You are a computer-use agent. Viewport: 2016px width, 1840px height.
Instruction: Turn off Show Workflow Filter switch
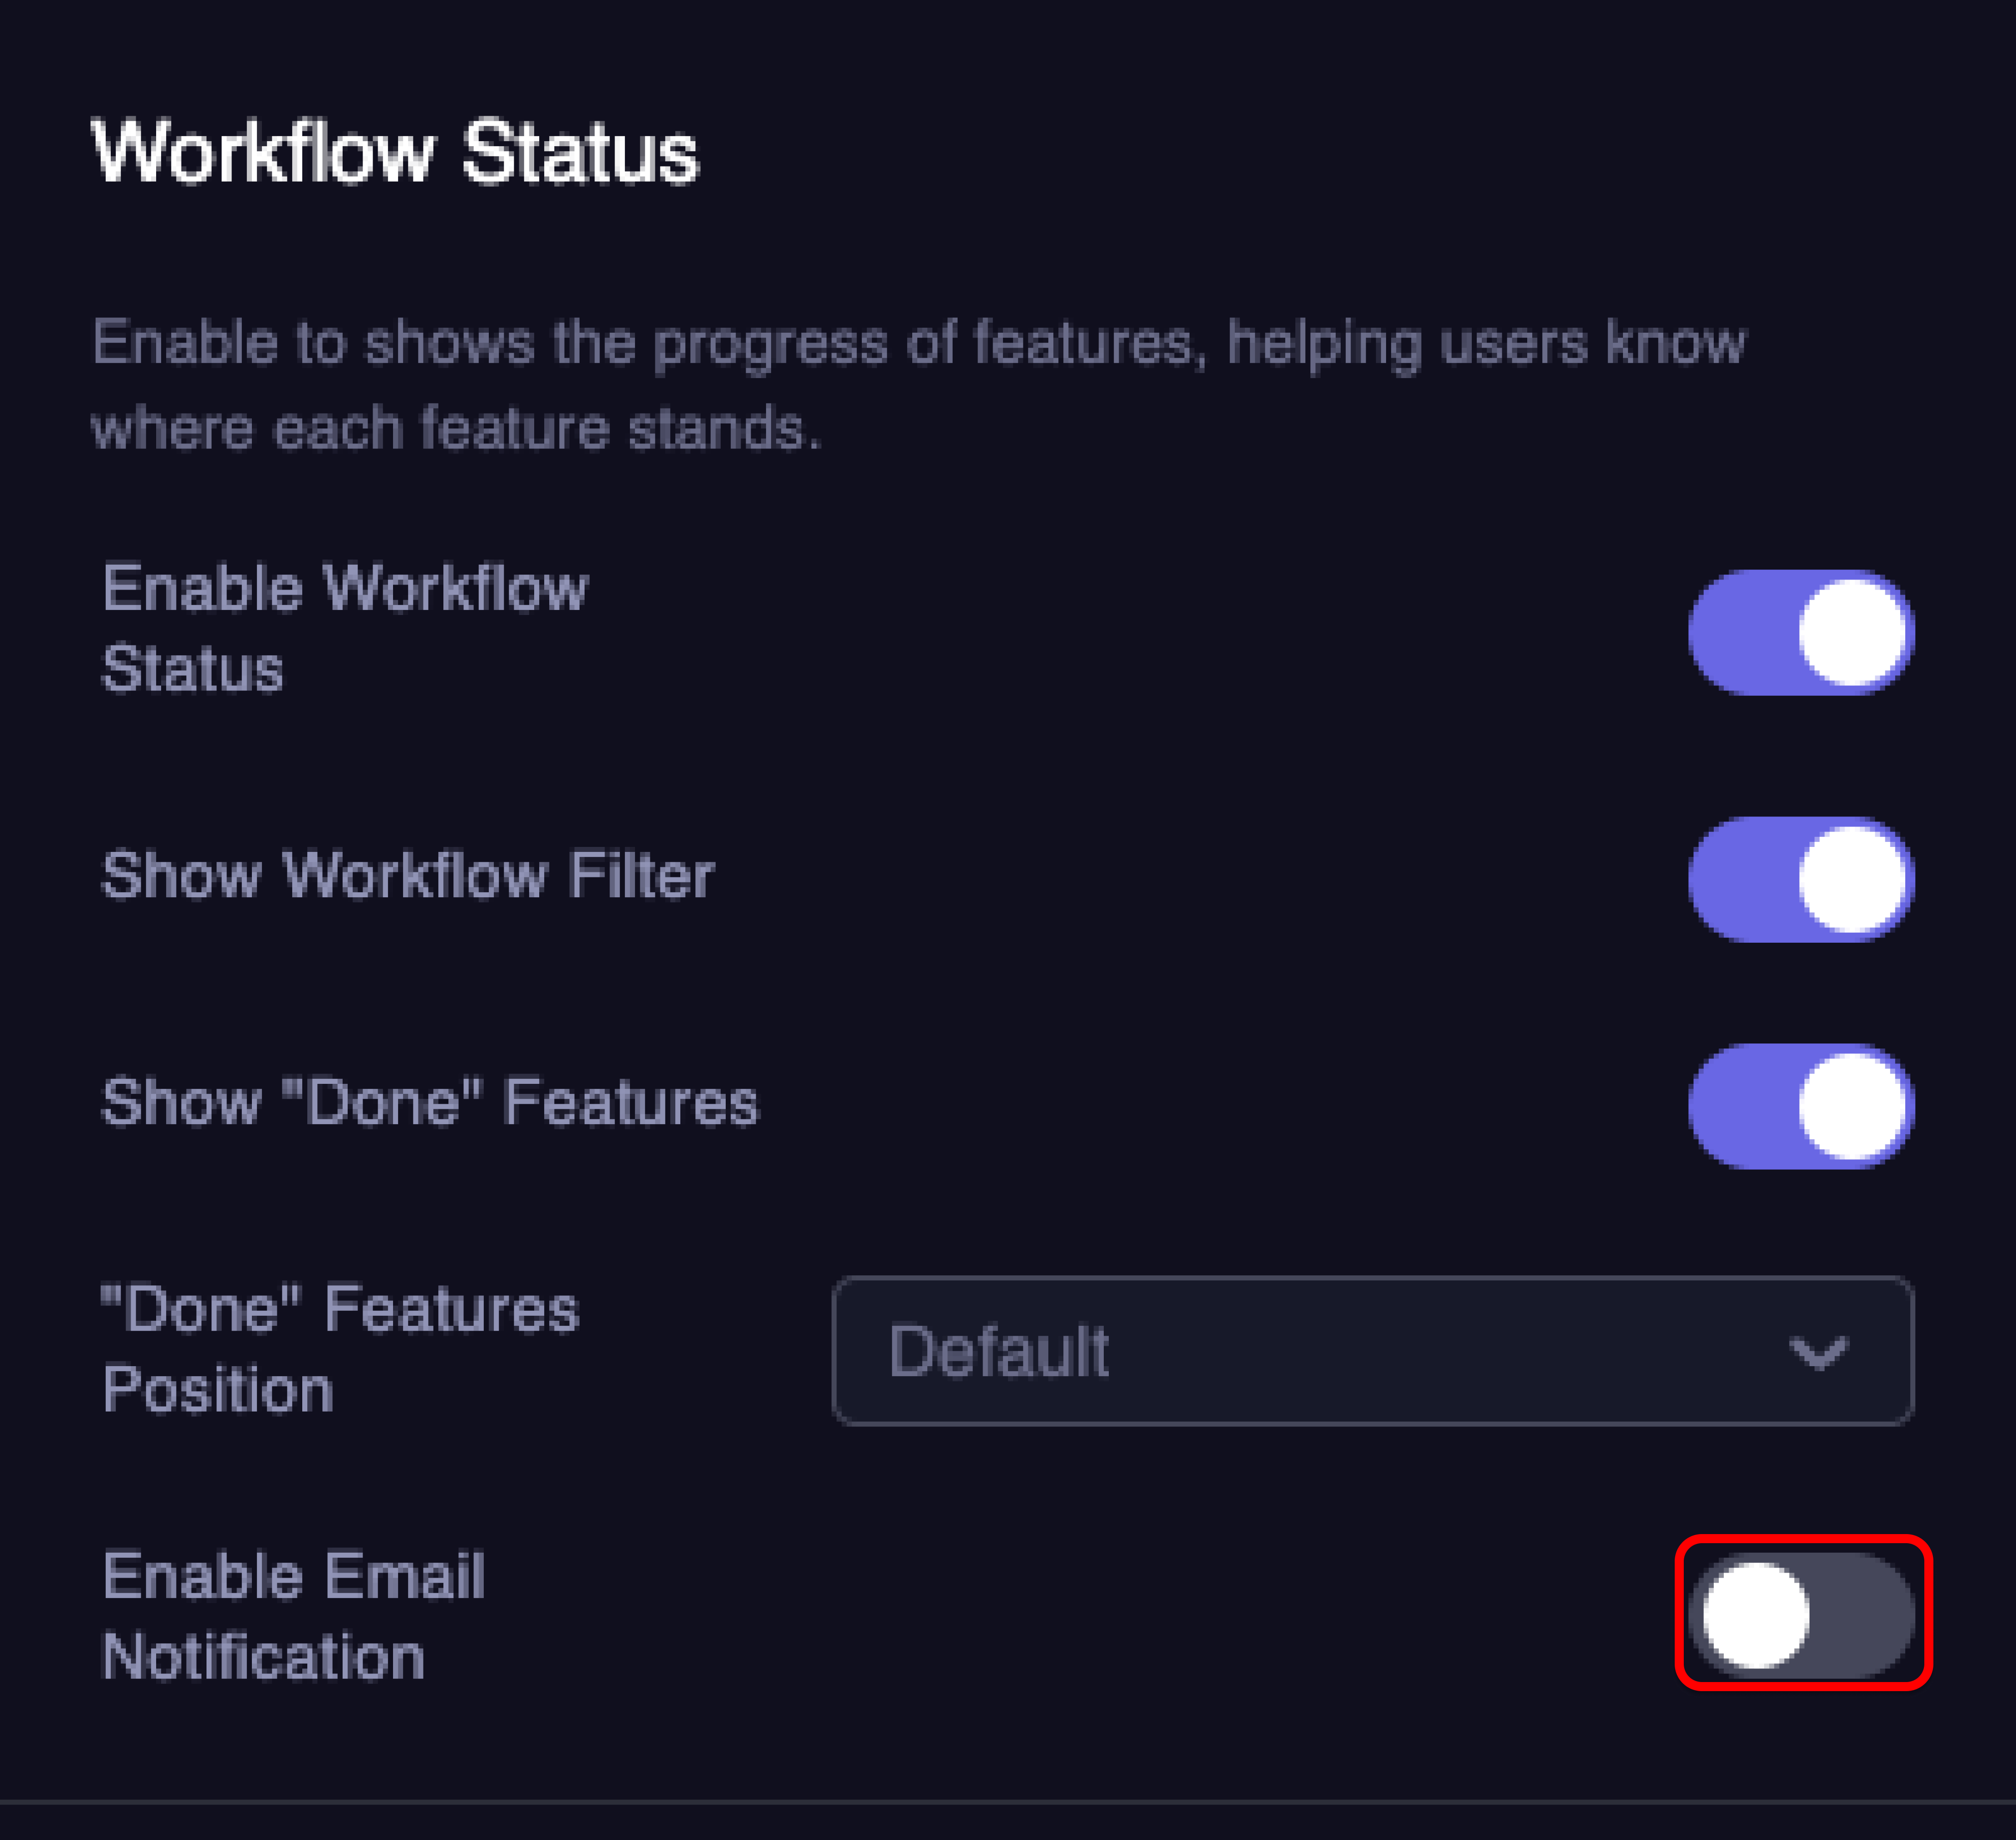point(1800,879)
